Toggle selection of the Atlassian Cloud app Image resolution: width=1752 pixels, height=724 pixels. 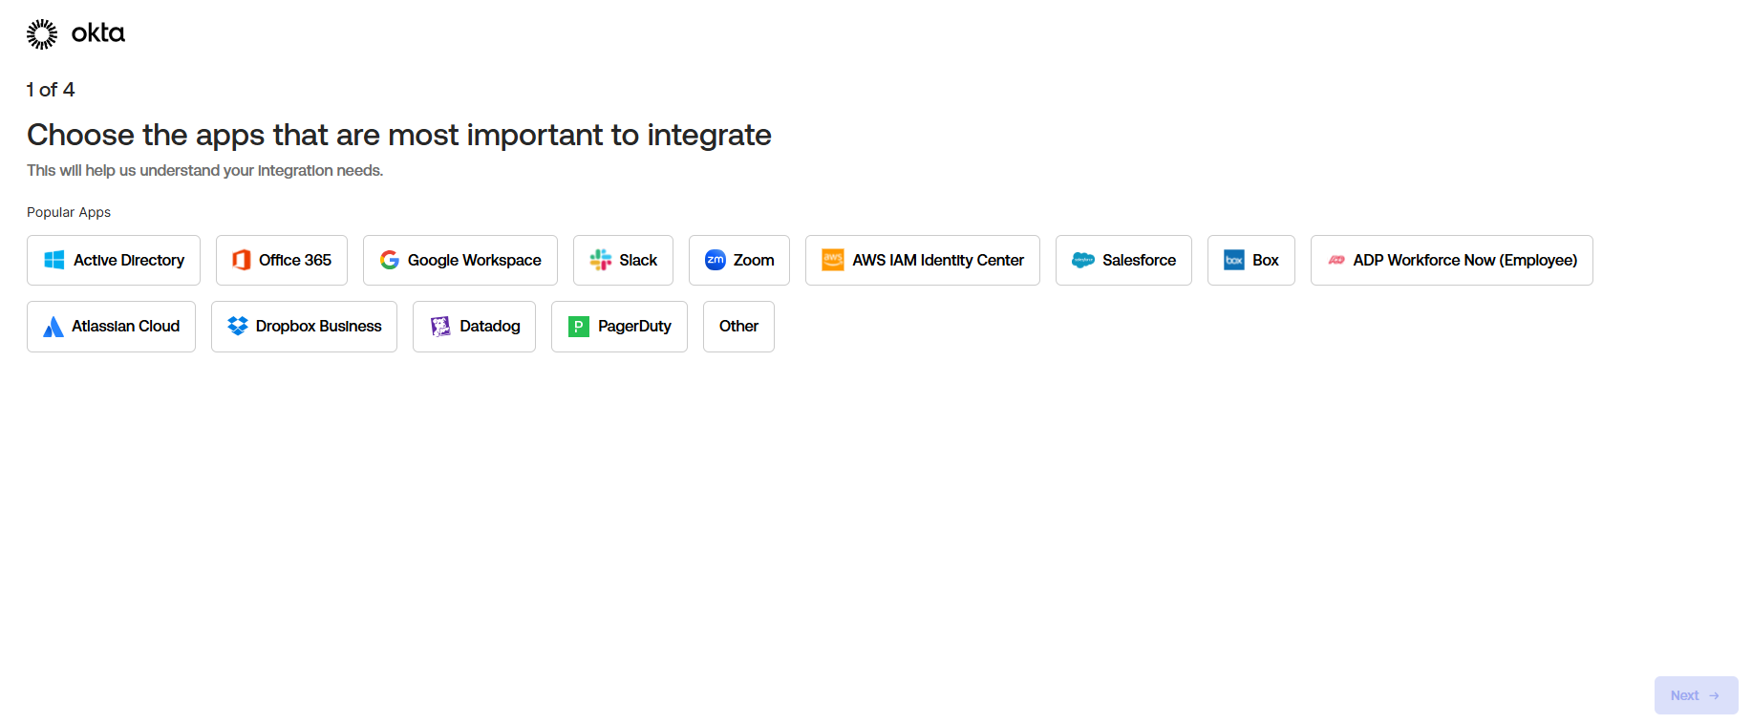click(111, 326)
